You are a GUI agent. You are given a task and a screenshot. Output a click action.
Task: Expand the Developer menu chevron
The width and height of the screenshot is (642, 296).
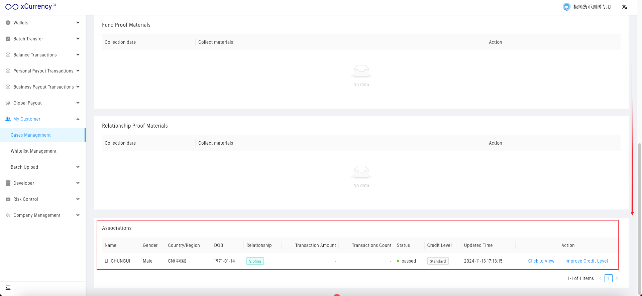pyautogui.click(x=78, y=183)
